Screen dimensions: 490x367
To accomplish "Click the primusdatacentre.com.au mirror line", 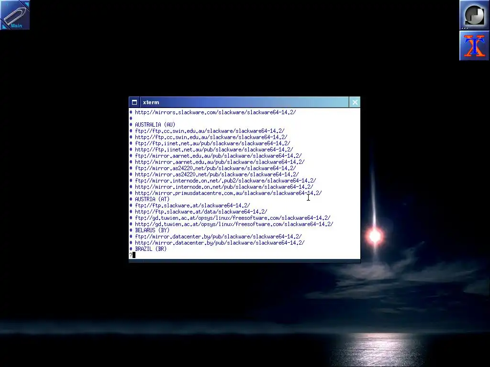I will click(226, 193).
